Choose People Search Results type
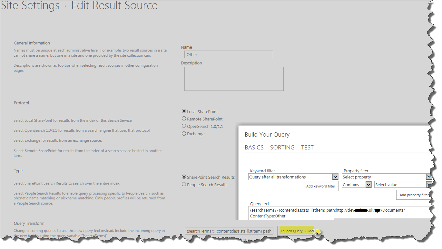Image resolution: width=442 pixels, height=249 pixels. pyautogui.click(x=184, y=184)
